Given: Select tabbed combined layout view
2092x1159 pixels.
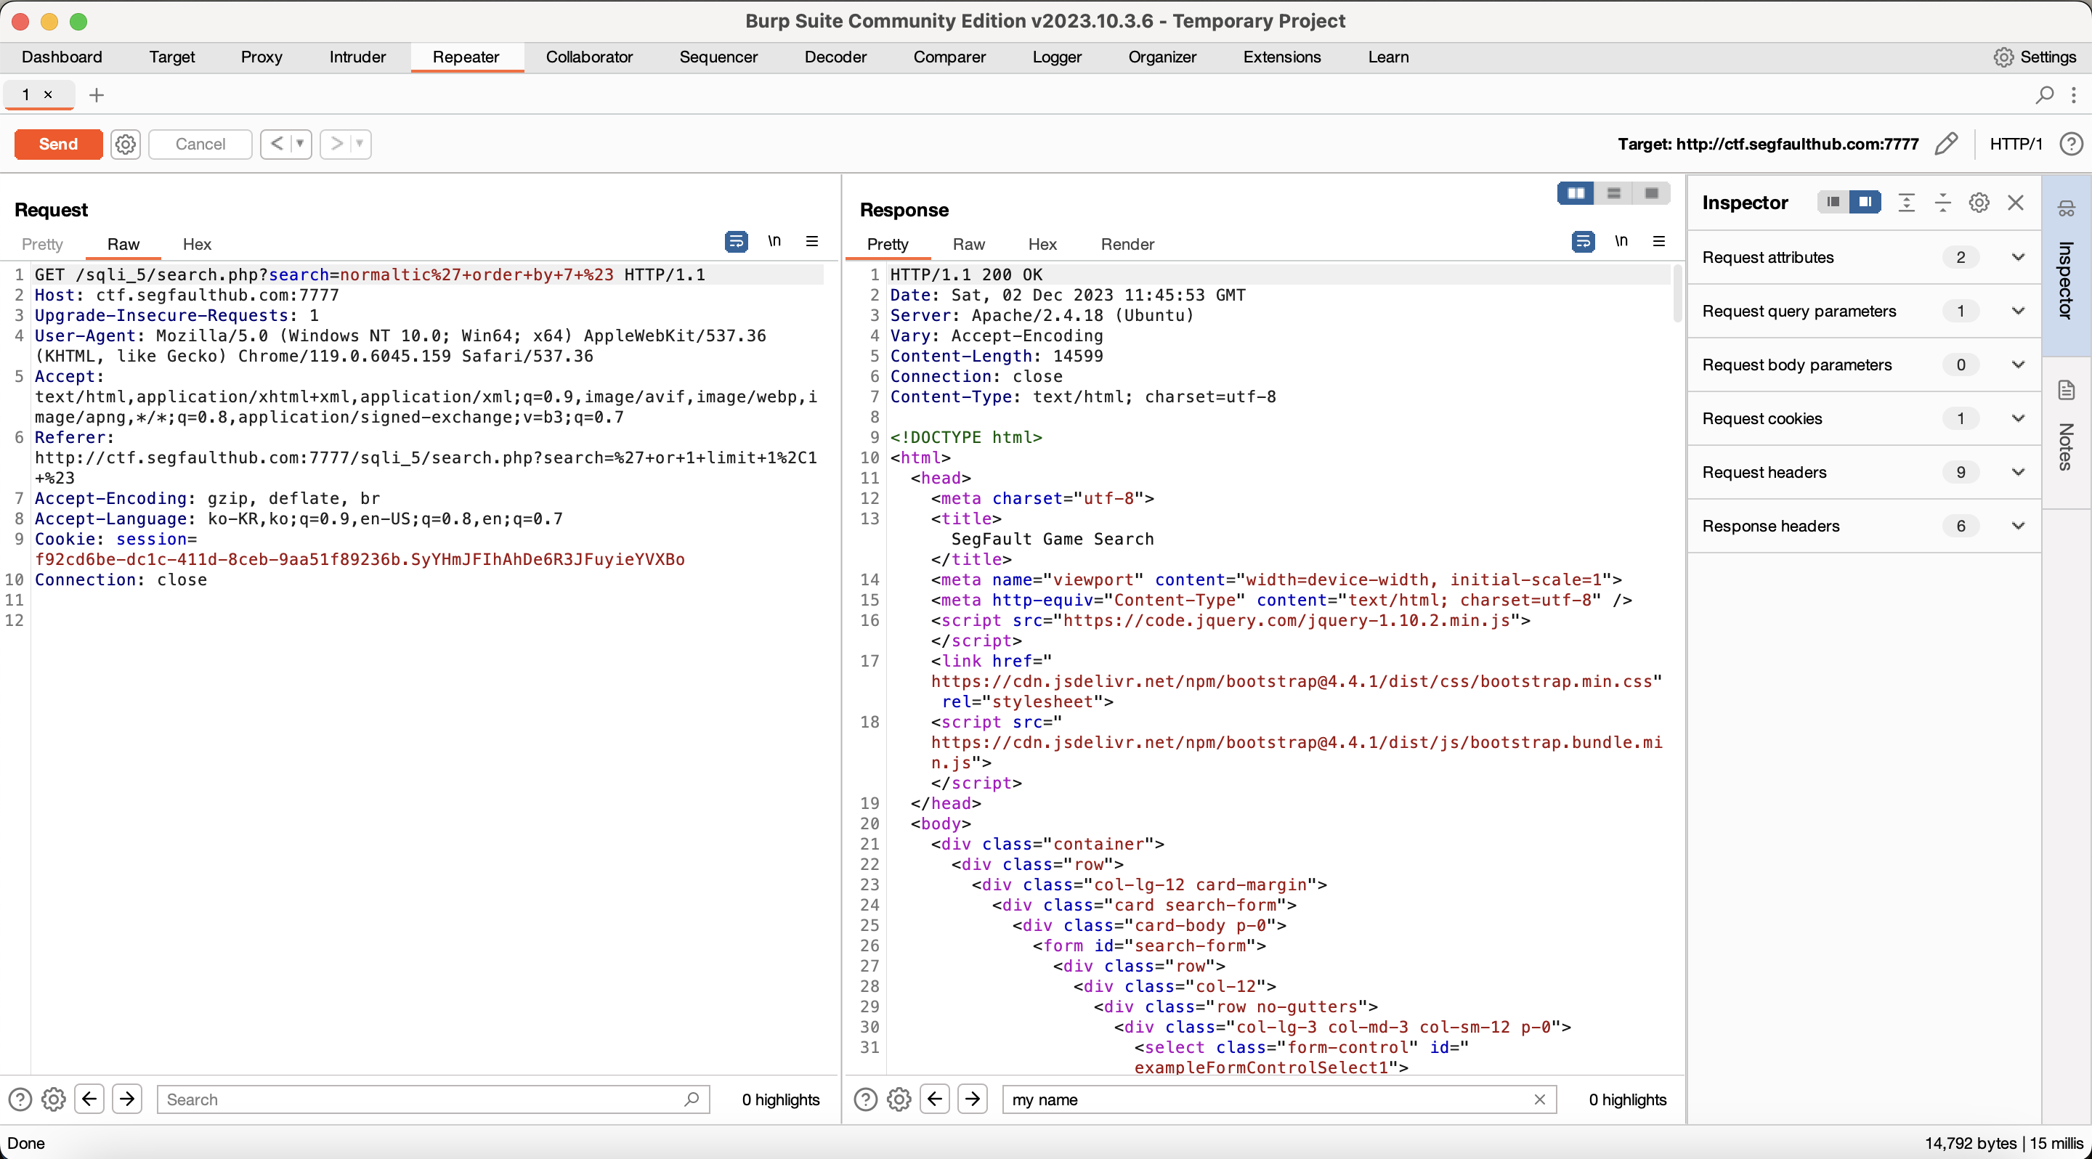Looking at the screenshot, I should [1651, 193].
